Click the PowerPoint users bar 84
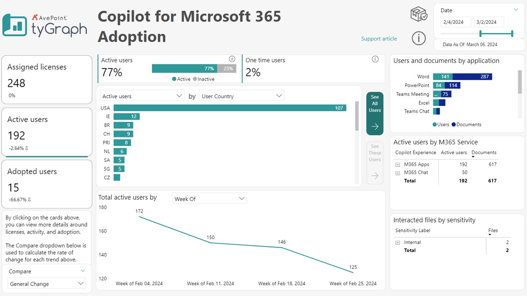 click(439, 85)
